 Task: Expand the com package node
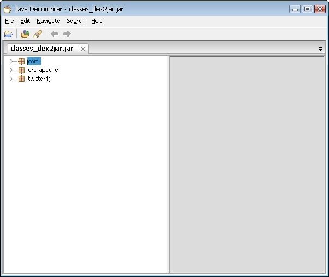click(x=11, y=61)
